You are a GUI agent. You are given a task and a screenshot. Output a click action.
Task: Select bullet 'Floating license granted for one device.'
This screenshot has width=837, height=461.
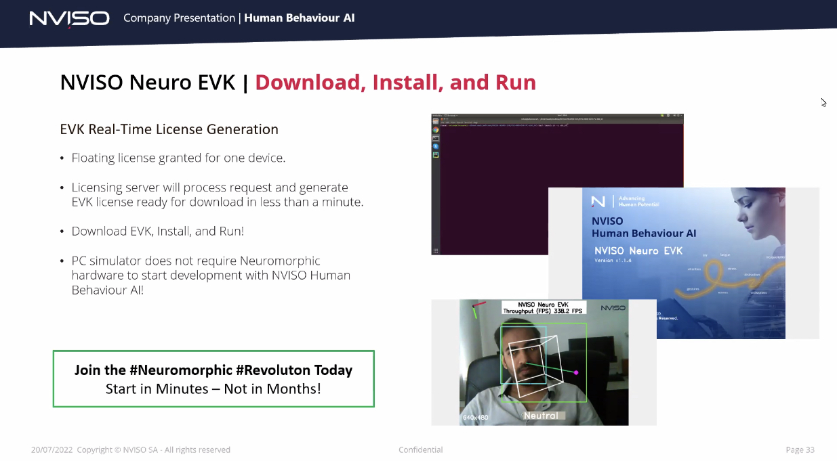[x=178, y=158]
